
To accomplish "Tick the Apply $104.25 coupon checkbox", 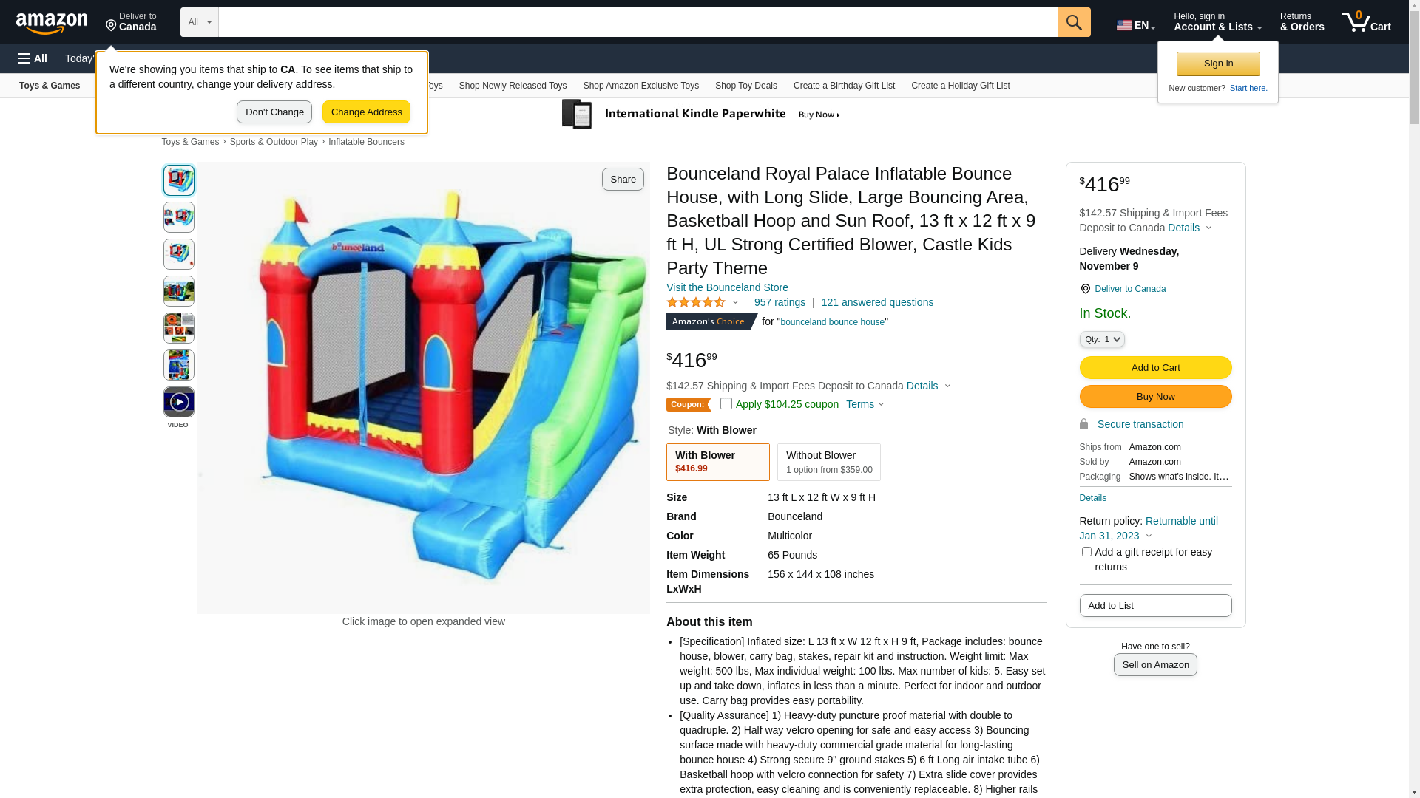I will (x=726, y=403).
